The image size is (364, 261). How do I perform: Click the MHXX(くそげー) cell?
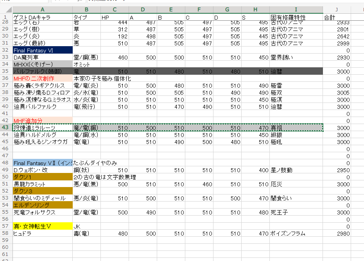(x=43, y=64)
